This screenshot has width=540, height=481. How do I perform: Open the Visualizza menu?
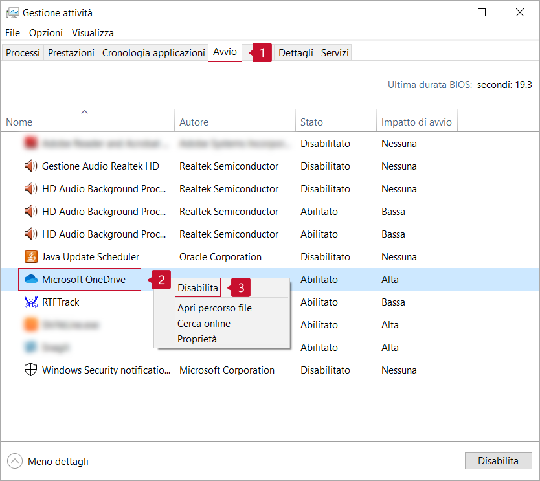tap(93, 33)
